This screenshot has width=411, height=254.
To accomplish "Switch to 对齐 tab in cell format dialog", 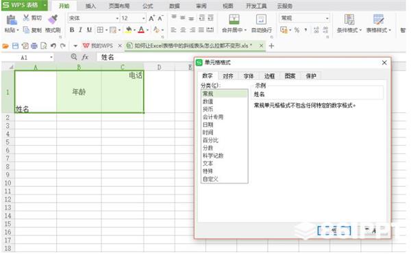I will point(228,76).
